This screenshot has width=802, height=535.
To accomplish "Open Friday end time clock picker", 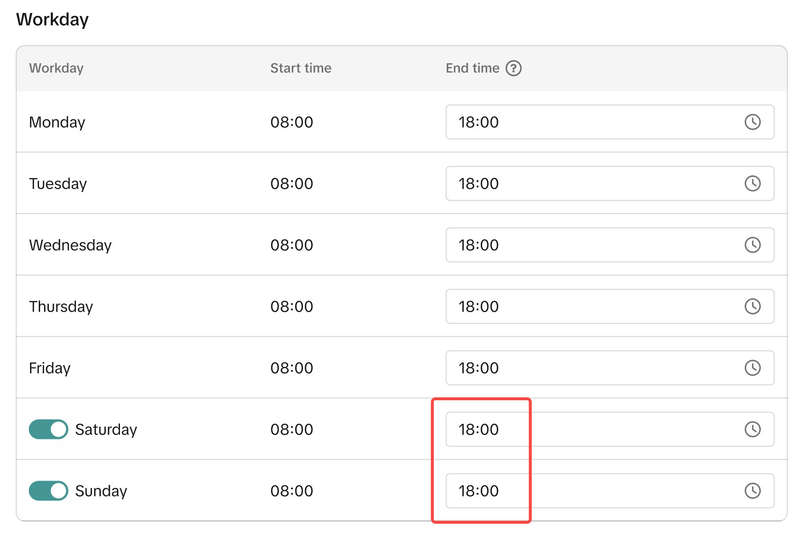I will 752,368.
